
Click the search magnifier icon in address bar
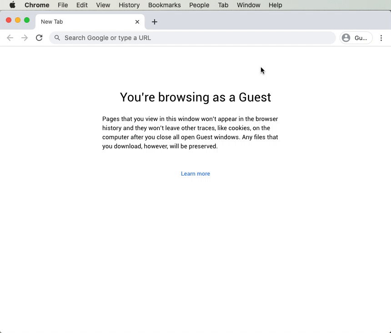[57, 38]
